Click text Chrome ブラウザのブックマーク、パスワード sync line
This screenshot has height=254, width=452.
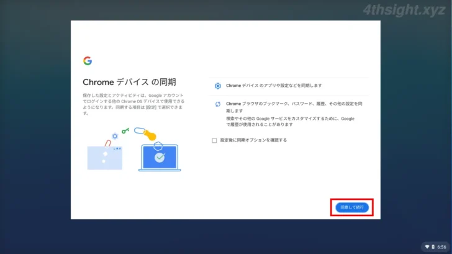pyautogui.click(x=294, y=107)
